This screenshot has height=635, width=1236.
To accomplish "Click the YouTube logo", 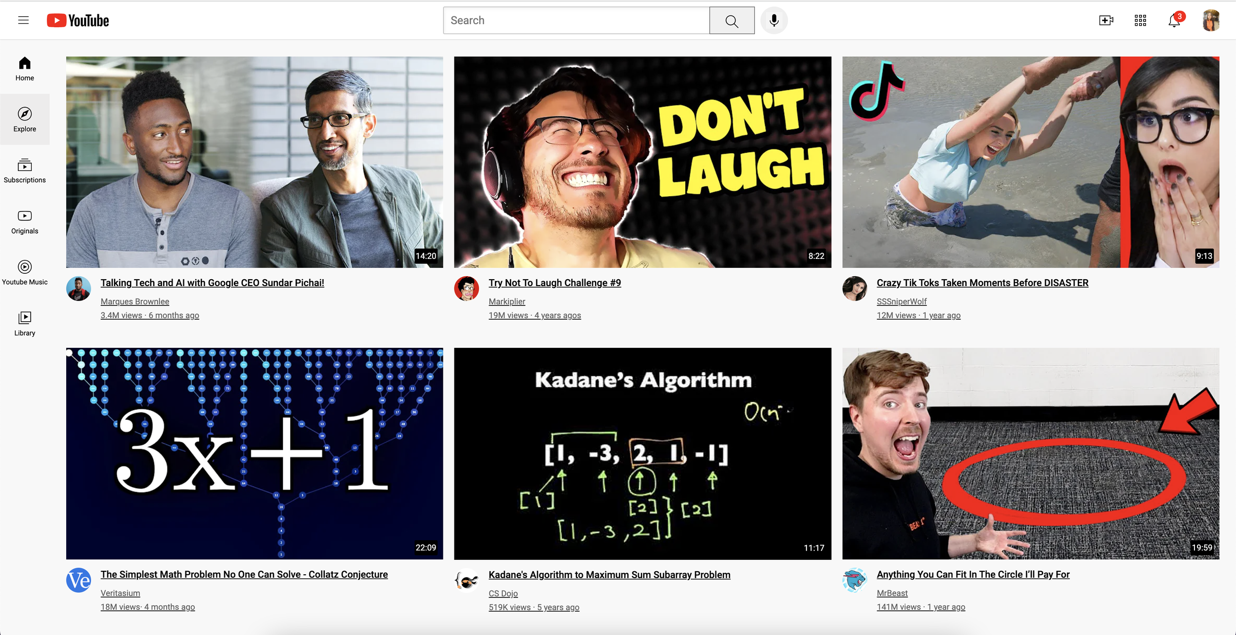I will pos(78,20).
